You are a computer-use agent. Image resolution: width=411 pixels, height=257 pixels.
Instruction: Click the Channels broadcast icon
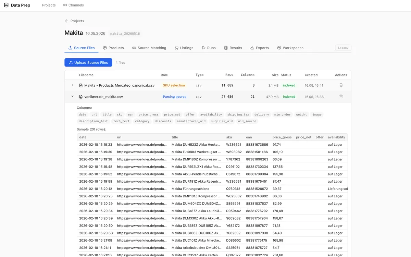(65, 5)
